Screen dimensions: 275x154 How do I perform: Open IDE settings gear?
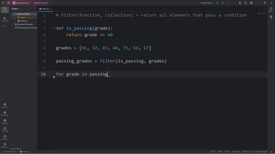click(251, 3)
